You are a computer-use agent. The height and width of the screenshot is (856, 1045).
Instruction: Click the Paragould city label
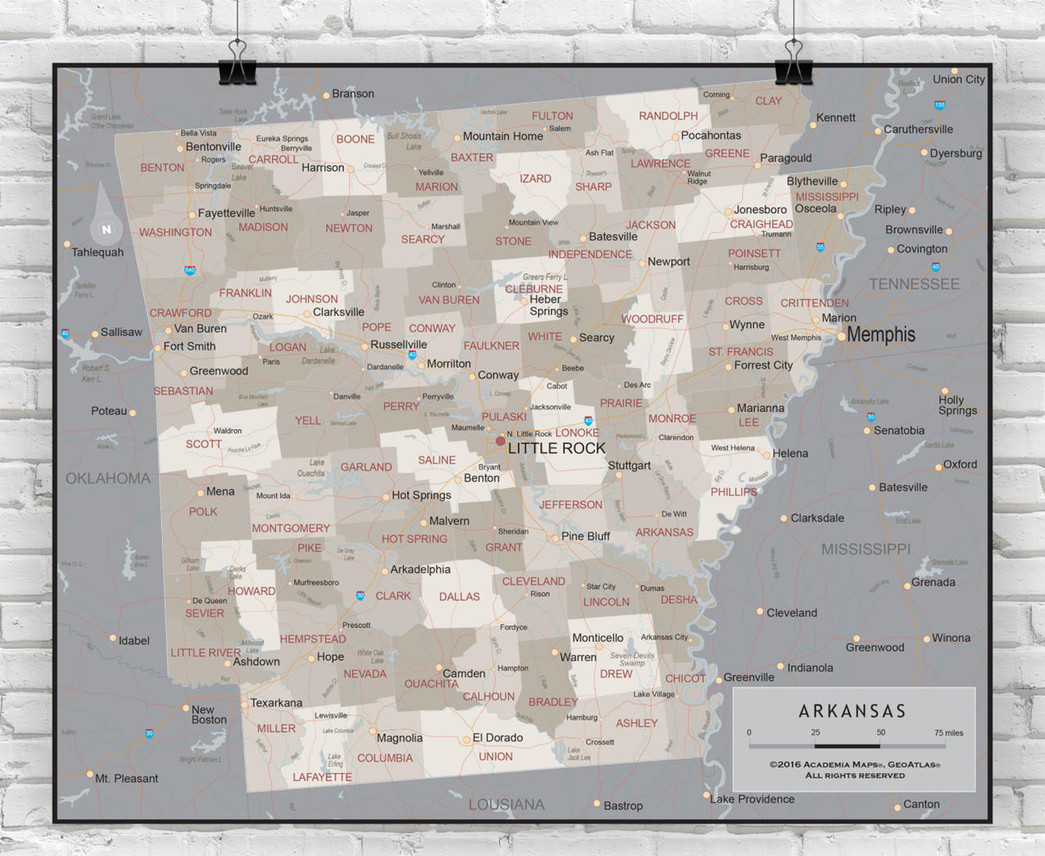click(785, 158)
